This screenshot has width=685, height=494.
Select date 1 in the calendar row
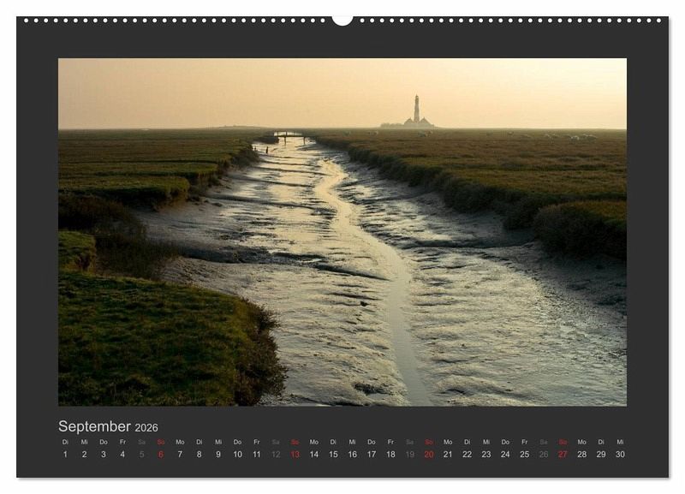[65, 455]
